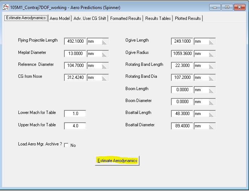
Task: Click the app icon in title bar
Action: [x=6, y=7]
